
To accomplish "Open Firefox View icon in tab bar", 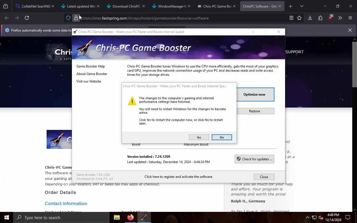I will pos(6,6).
